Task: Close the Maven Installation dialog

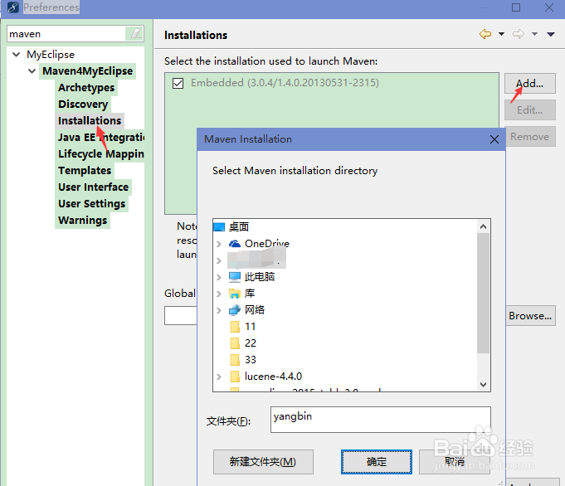Action: pos(494,139)
